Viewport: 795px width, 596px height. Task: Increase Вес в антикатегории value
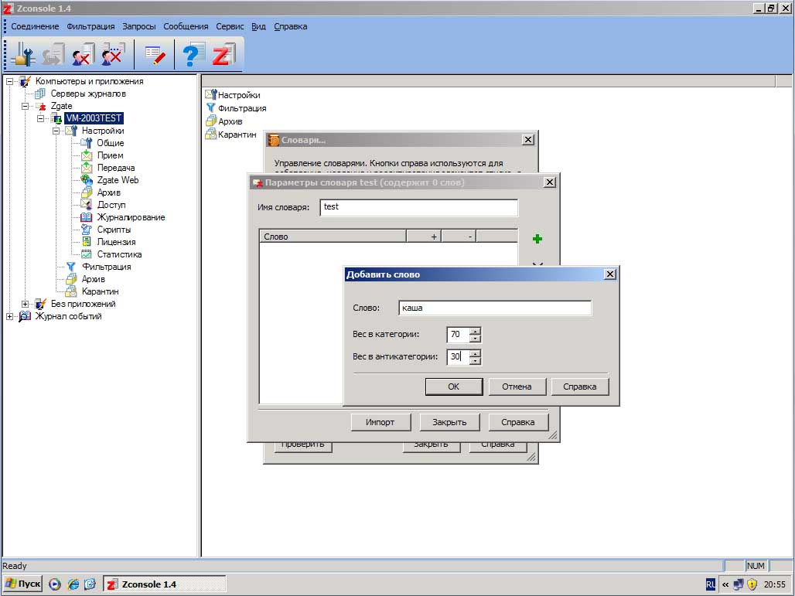point(475,354)
